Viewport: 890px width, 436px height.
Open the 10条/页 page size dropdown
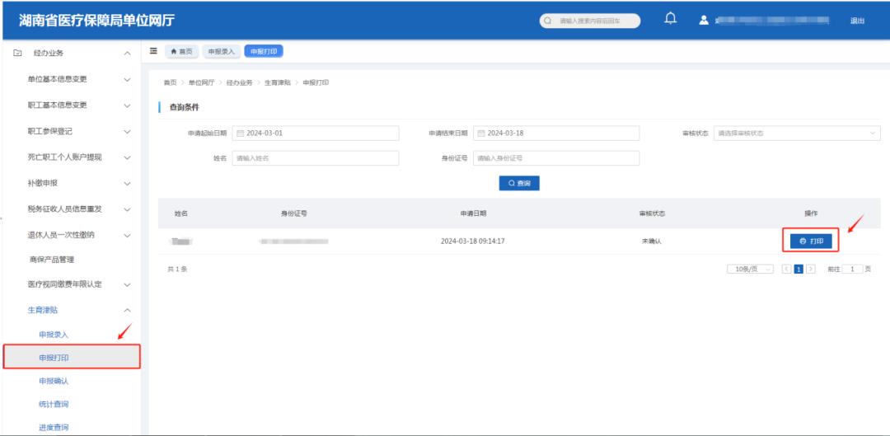tap(750, 270)
